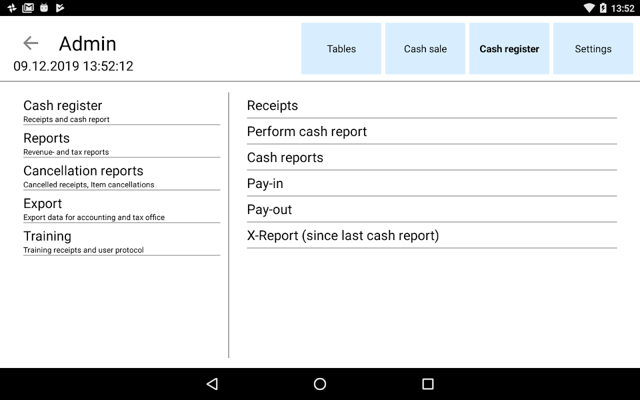Click the 'Revenue- and tax reports' subtitle
This screenshot has height=400, width=640.
tap(66, 152)
